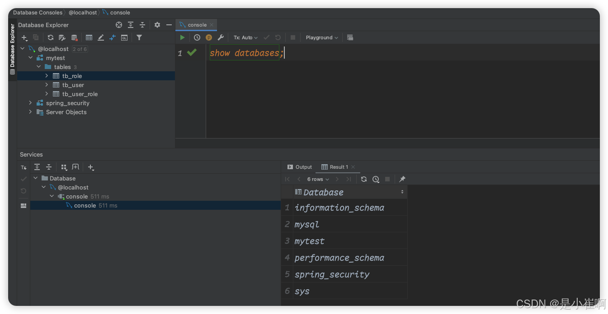Collapse the Database node in Services

click(x=36, y=178)
